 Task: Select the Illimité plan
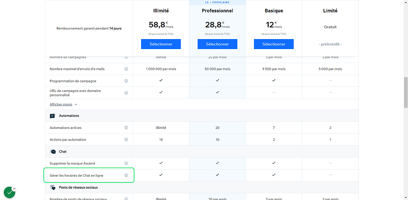[161, 44]
